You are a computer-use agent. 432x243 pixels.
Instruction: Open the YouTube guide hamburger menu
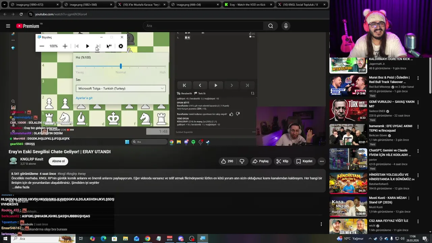pyautogui.click(x=8, y=26)
